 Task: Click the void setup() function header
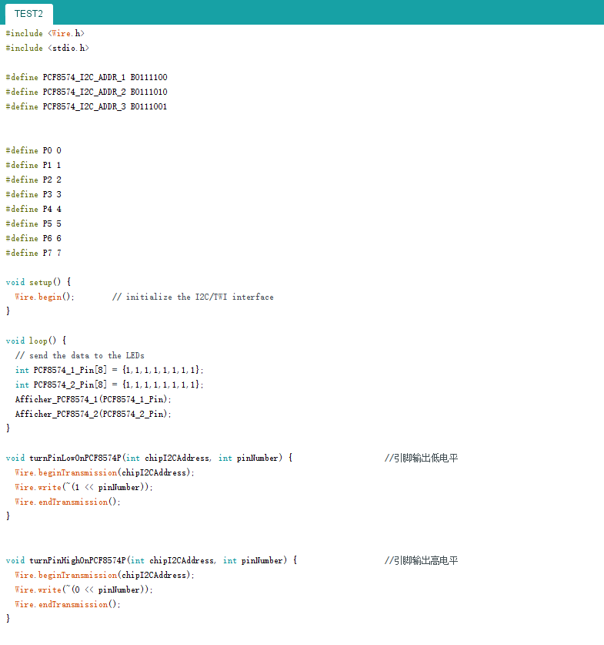[x=38, y=282]
